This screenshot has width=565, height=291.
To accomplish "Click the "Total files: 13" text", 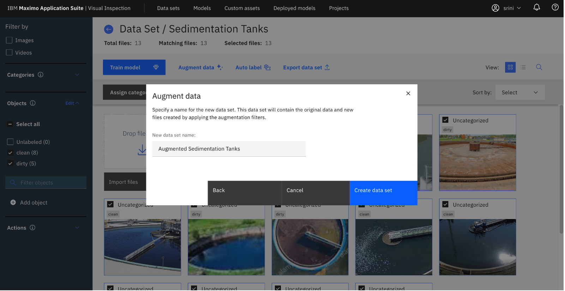I will 123,43.
